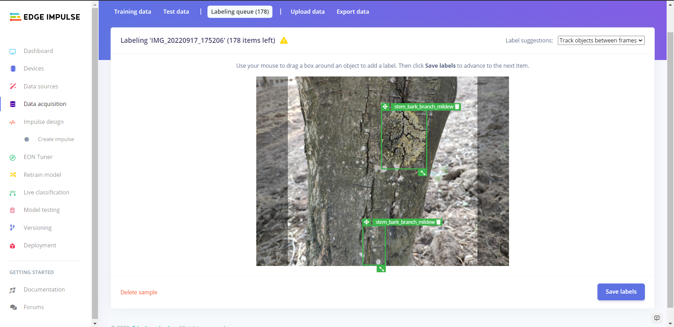Screen dimensions: 674x327
Task: Click resize handle of upper bounding box
Action: click(x=423, y=173)
